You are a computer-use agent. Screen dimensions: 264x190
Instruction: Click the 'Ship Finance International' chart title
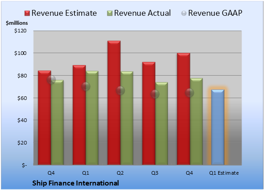click(x=75, y=183)
